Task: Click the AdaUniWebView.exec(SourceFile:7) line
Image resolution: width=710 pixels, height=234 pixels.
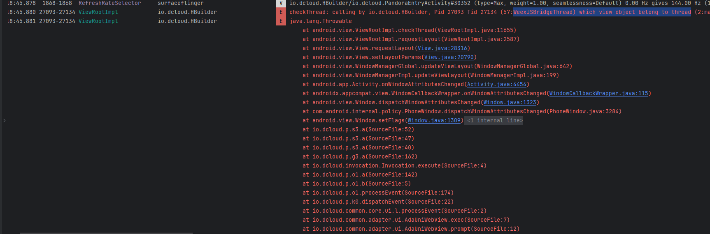Action: [406, 220]
